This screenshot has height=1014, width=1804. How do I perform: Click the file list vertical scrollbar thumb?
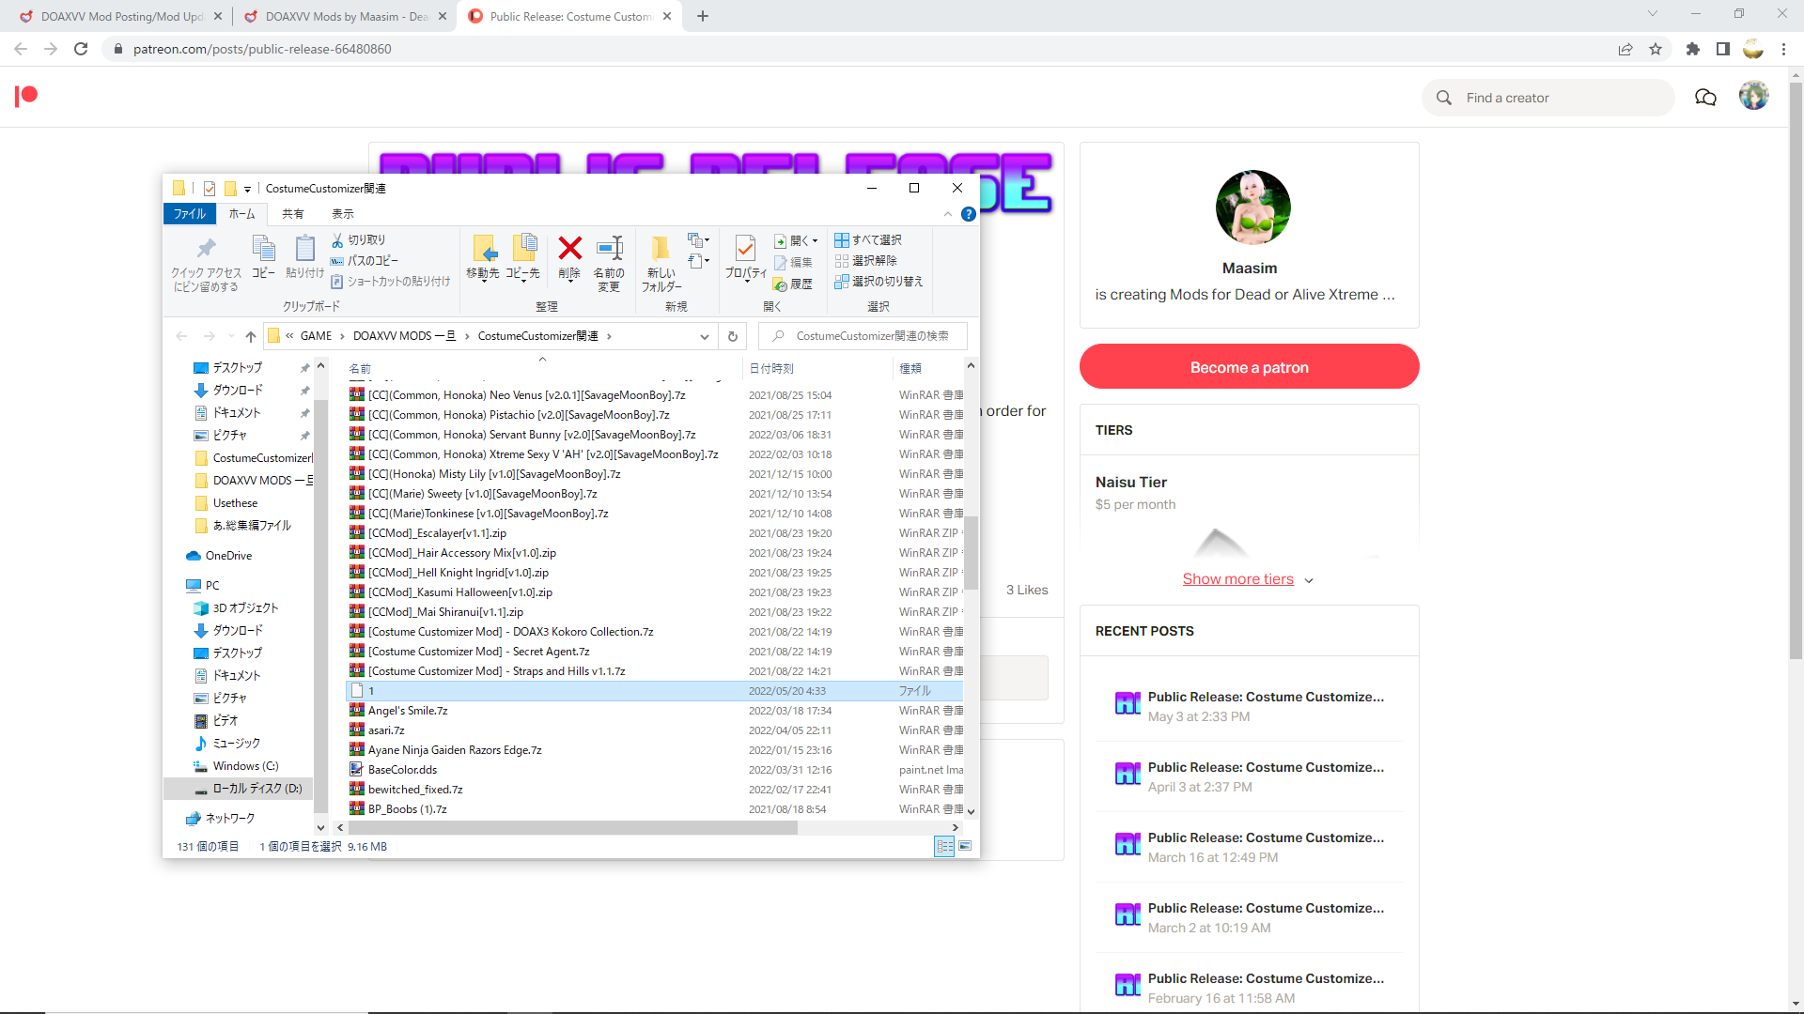pos(971,553)
